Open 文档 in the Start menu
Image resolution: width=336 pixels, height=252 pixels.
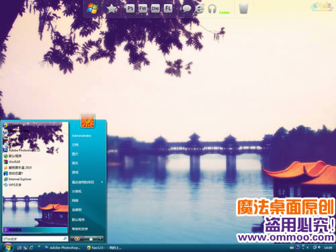(75, 145)
